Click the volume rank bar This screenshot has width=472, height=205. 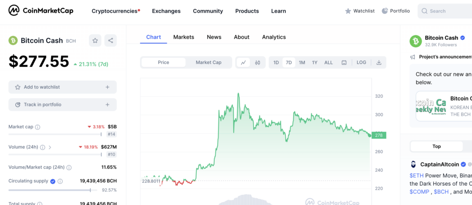55,154
